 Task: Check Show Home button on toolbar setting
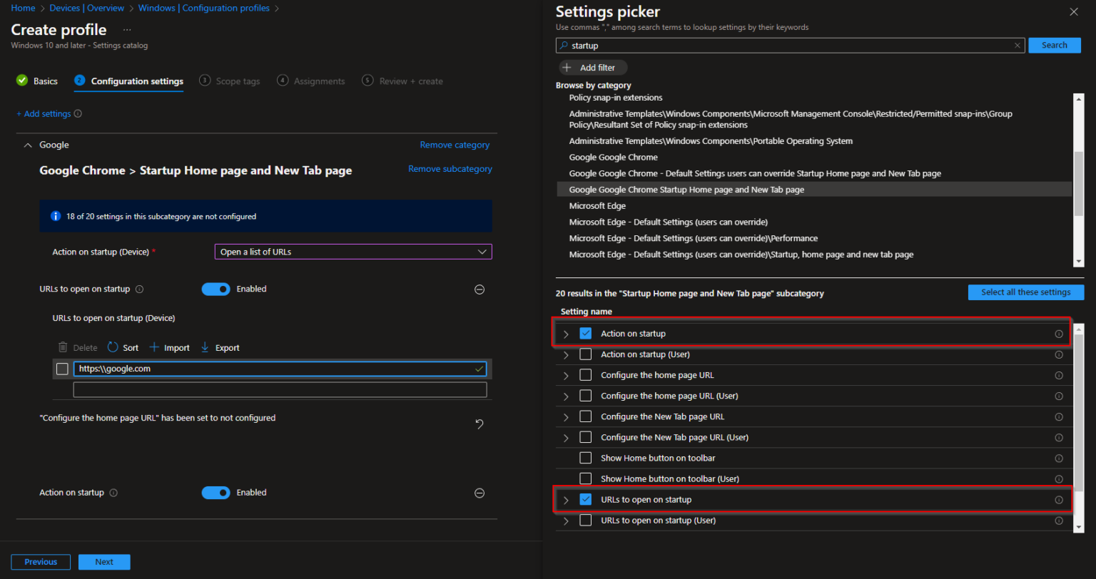point(586,458)
